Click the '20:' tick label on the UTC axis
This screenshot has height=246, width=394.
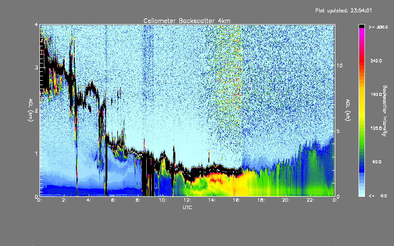click(286, 200)
